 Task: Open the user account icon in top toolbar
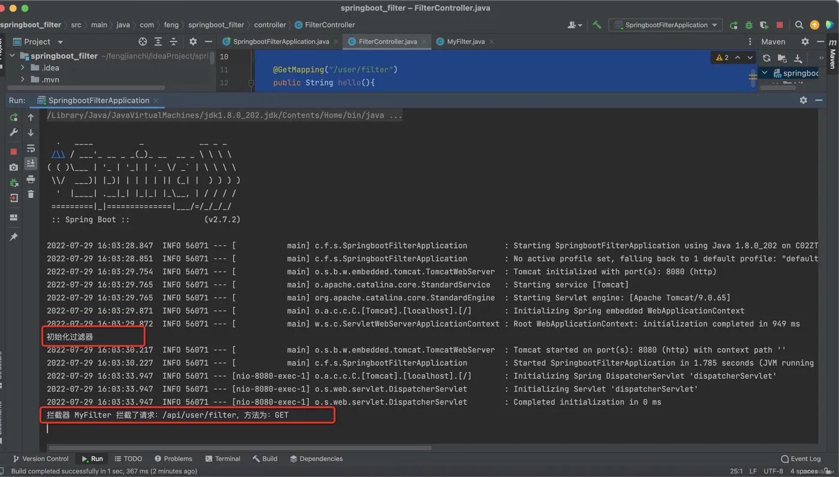(x=574, y=25)
